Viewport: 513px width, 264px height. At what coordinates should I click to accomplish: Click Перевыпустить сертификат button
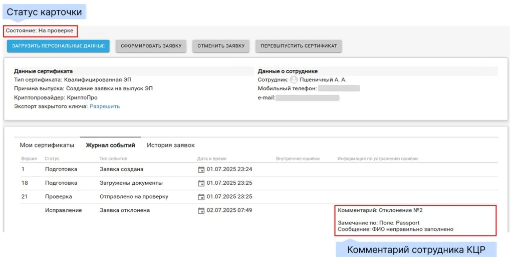point(299,46)
